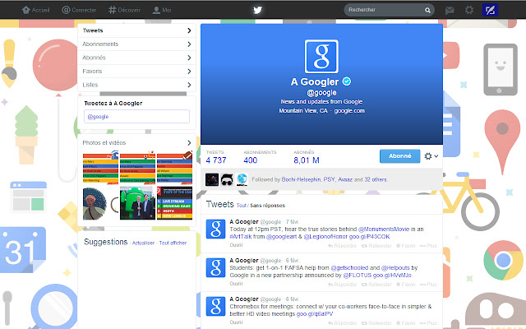Expand Photos et vidéos section chevron
Viewport: 526px width, 329px height.
189,142
